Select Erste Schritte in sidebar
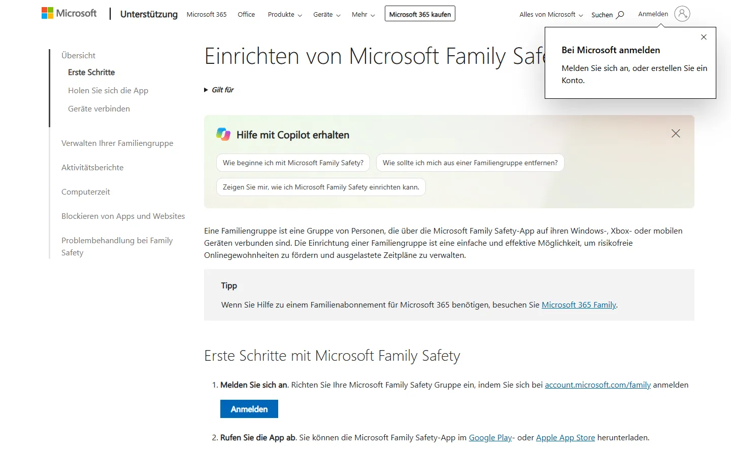731x456 pixels. [91, 72]
